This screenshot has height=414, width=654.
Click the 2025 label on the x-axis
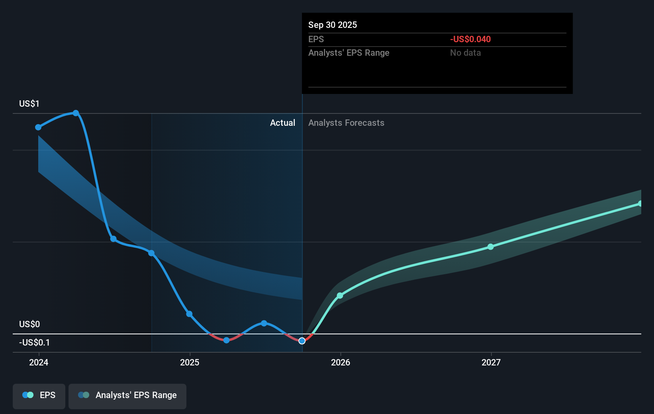pyautogui.click(x=190, y=362)
